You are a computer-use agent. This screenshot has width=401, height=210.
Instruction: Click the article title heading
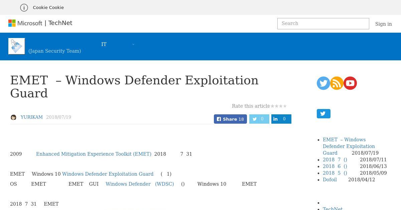pos(134,87)
